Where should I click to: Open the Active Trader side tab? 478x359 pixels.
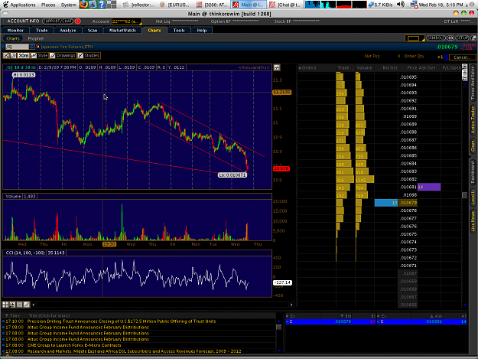click(473, 120)
